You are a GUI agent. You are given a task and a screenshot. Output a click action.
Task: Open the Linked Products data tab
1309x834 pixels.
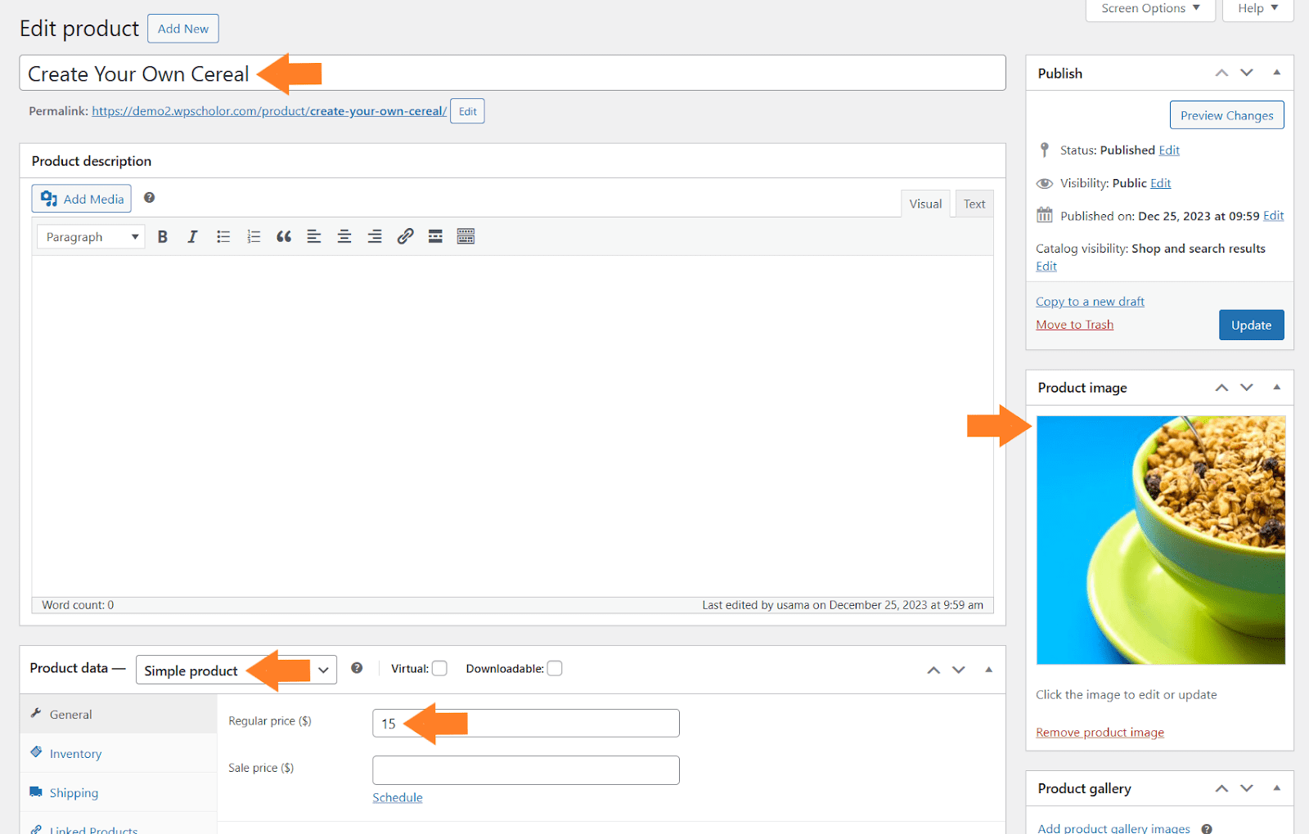coord(119,824)
